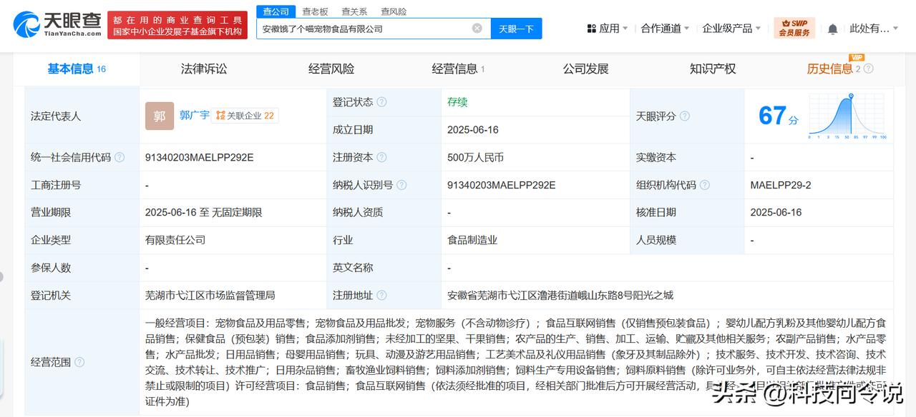Click the 核准日期 value 2025-06-16
Screen dimensions: 916x417
(776, 212)
